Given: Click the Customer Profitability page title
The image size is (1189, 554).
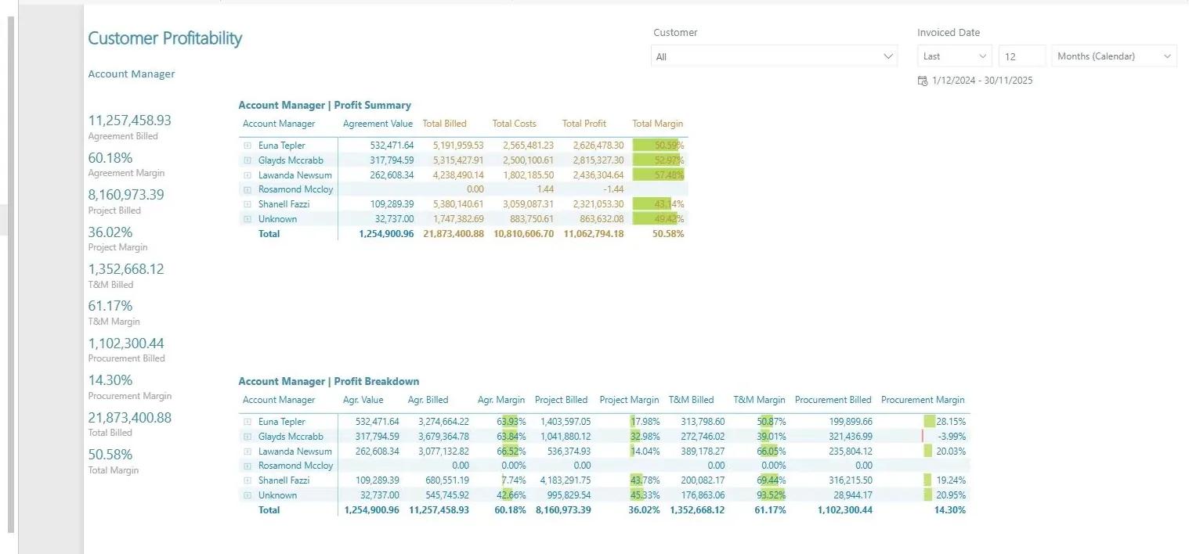Looking at the screenshot, I should [165, 38].
